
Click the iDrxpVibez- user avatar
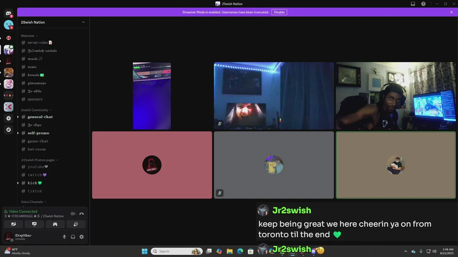point(9,237)
